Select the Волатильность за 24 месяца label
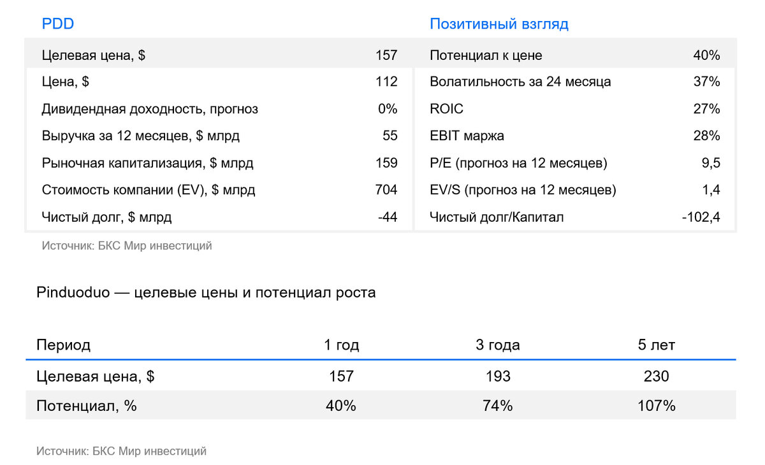 520,82
